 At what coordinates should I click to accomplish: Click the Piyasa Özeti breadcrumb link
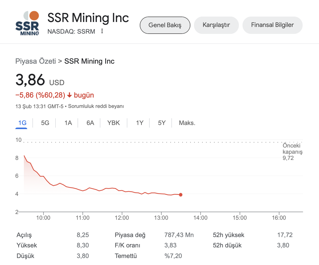pyautogui.click(x=36, y=61)
